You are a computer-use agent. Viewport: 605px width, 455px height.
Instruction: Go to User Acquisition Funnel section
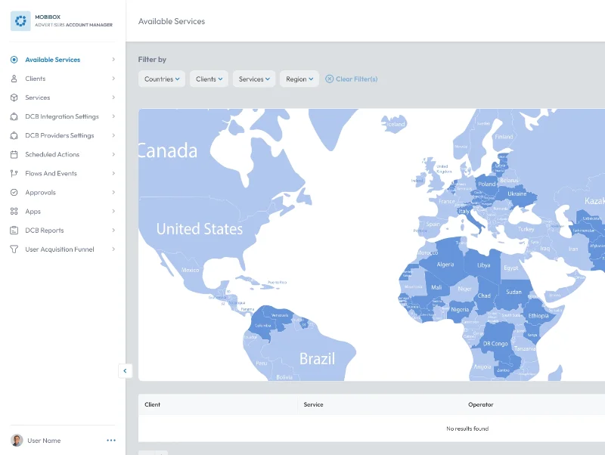(16, 249)
